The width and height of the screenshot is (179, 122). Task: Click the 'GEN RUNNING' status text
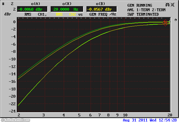pyautogui.click(x=140, y=5)
